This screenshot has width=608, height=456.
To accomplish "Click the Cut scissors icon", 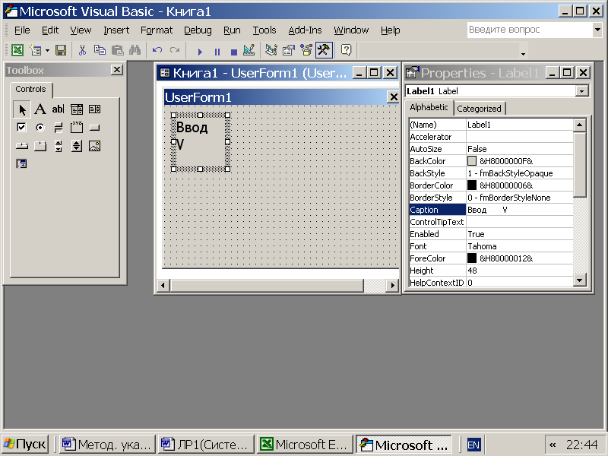I will click(82, 50).
